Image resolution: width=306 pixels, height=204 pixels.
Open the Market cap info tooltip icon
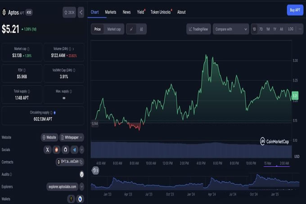click(x=28, y=49)
